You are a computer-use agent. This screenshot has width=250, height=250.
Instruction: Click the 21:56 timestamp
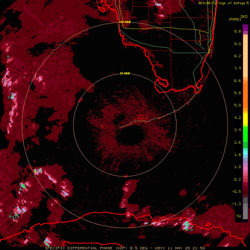click(x=199, y=248)
